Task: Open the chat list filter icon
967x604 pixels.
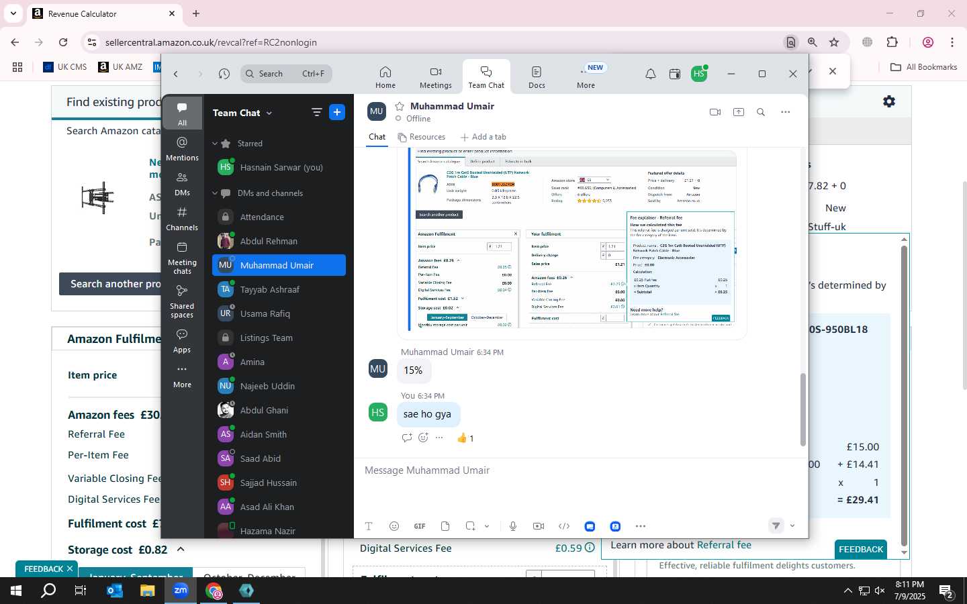Action: tap(317, 113)
